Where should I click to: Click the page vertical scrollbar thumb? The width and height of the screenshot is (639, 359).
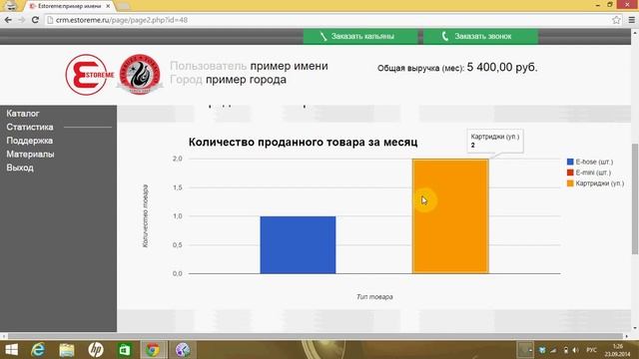pos(635,199)
